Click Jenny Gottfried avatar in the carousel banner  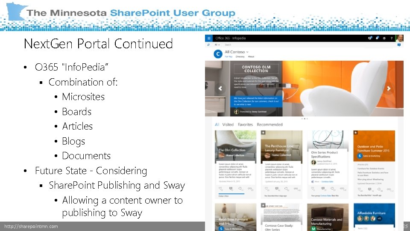(x=236, y=112)
